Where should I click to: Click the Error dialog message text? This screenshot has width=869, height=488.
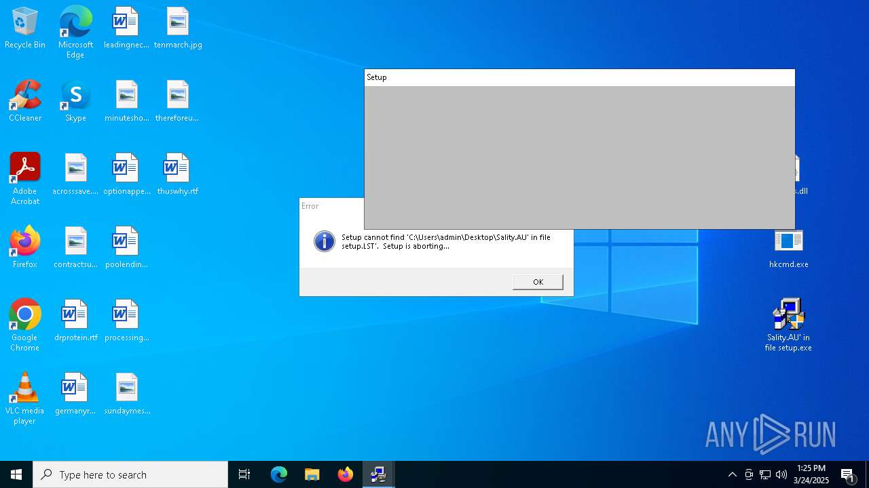coord(445,242)
